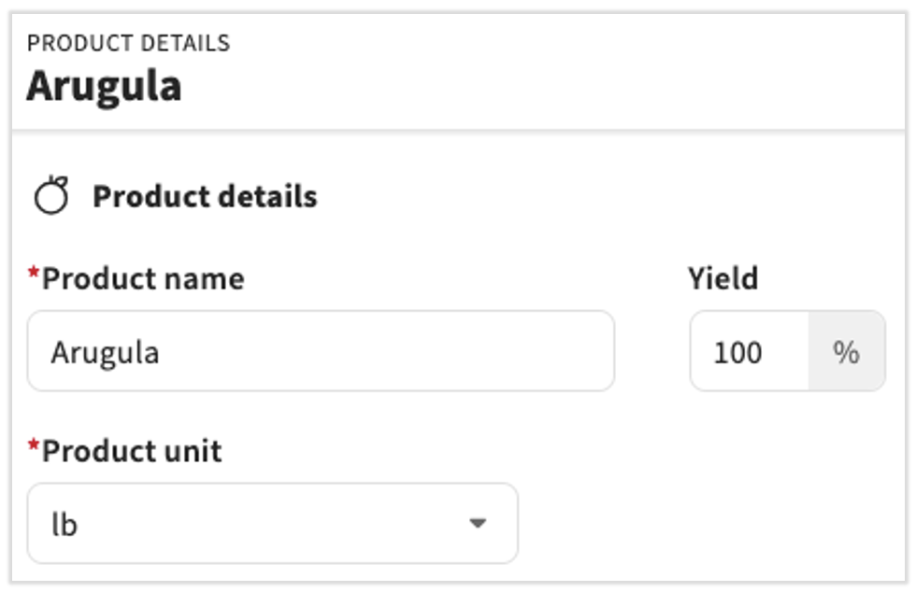Click the bold 'Arugula' page title
Image resolution: width=916 pixels, height=592 pixels.
pos(104,86)
